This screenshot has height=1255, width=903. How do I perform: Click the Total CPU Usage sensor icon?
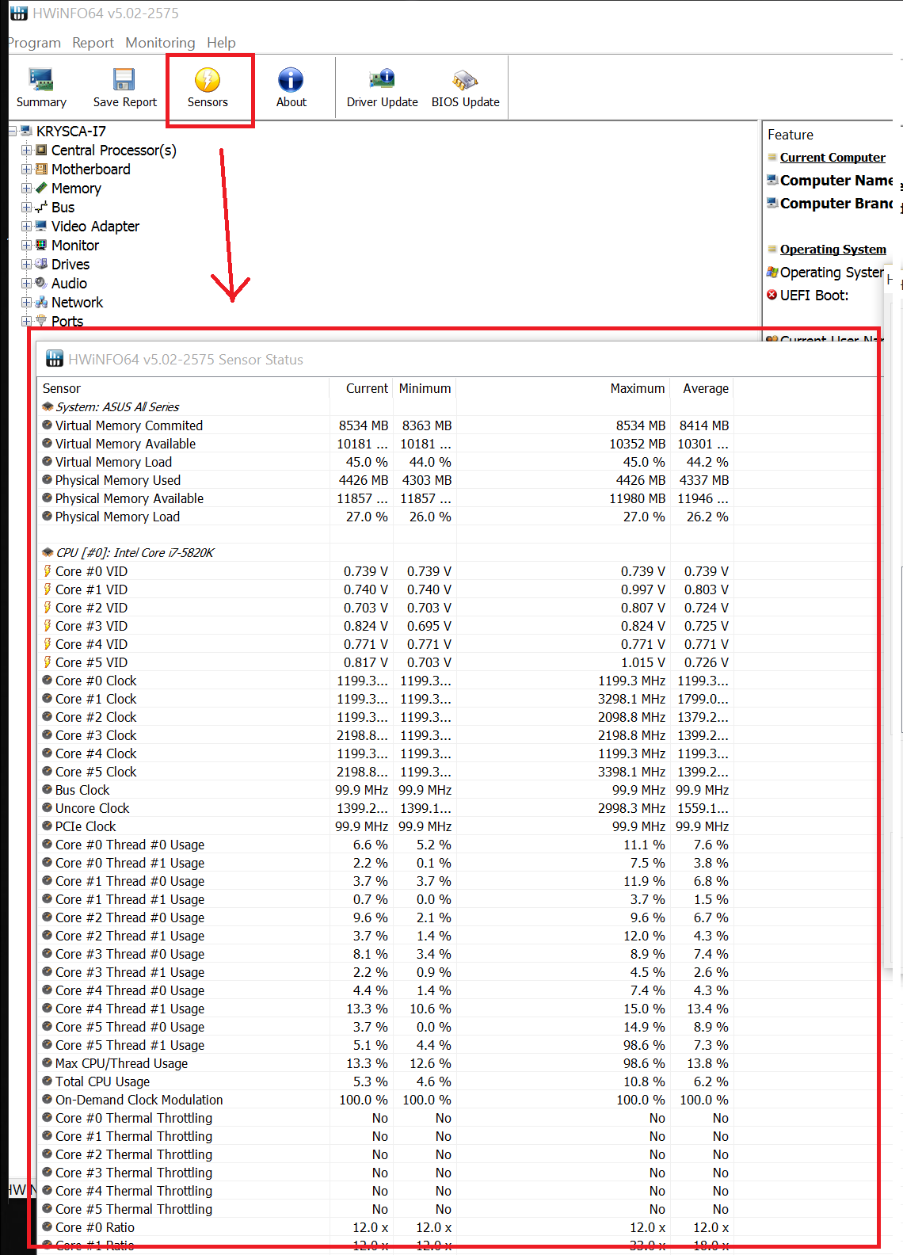coord(48,1081)
